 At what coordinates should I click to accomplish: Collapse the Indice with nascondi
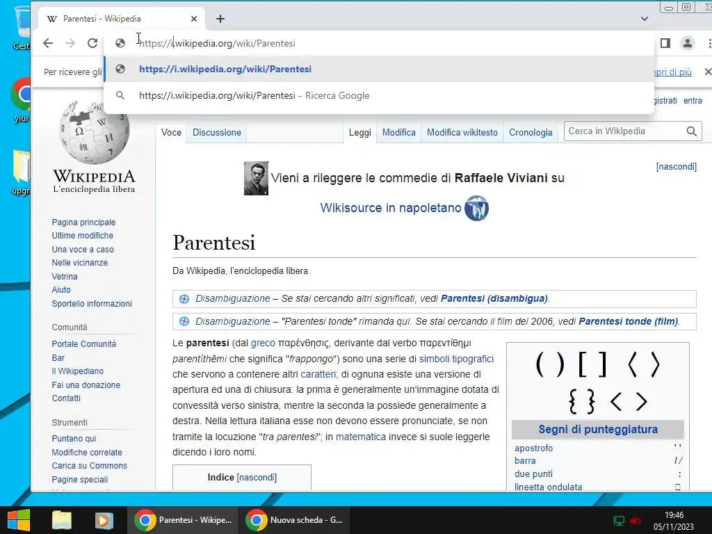257,477
